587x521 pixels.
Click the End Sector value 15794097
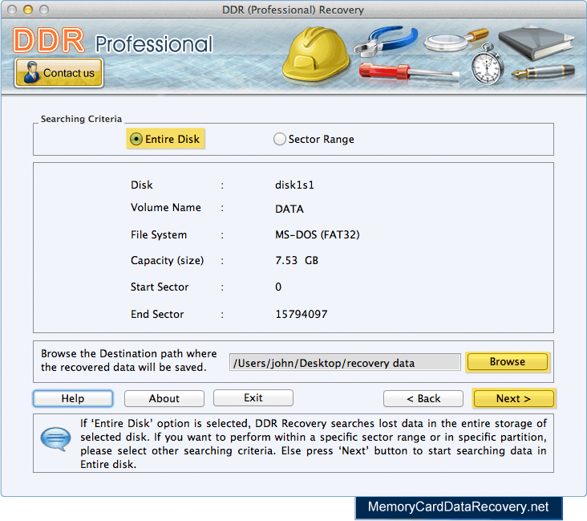tap(302, 314)
